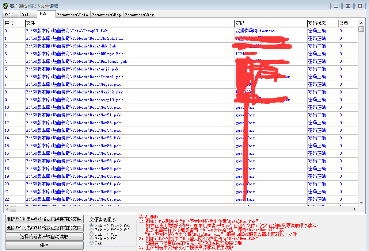Click the horizontal scrollbar thumb
Viewport: 369px width, 251px height.
pos(14,209)
